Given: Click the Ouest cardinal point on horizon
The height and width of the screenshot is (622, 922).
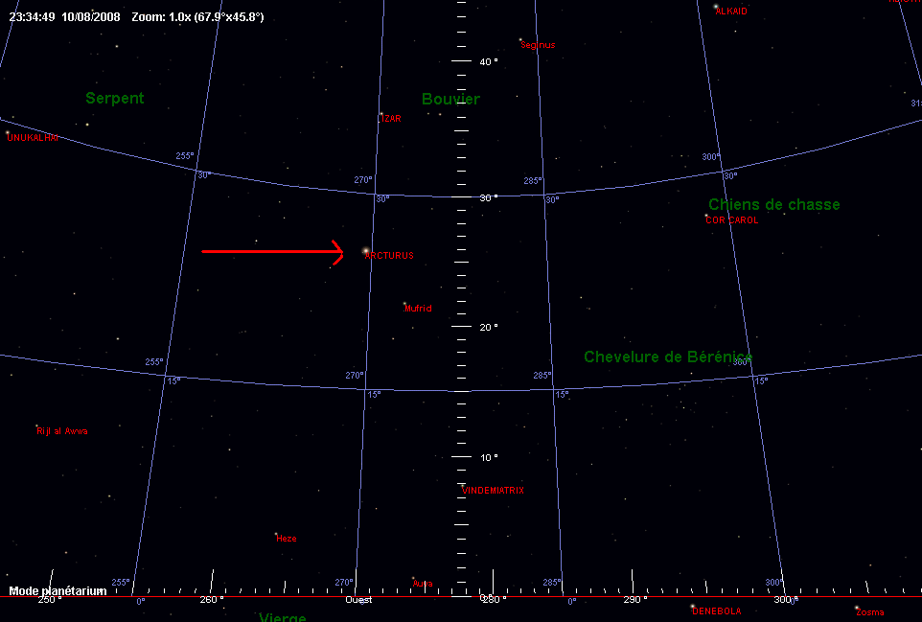Looking at the screenshot, I should [x=359, y=599].
